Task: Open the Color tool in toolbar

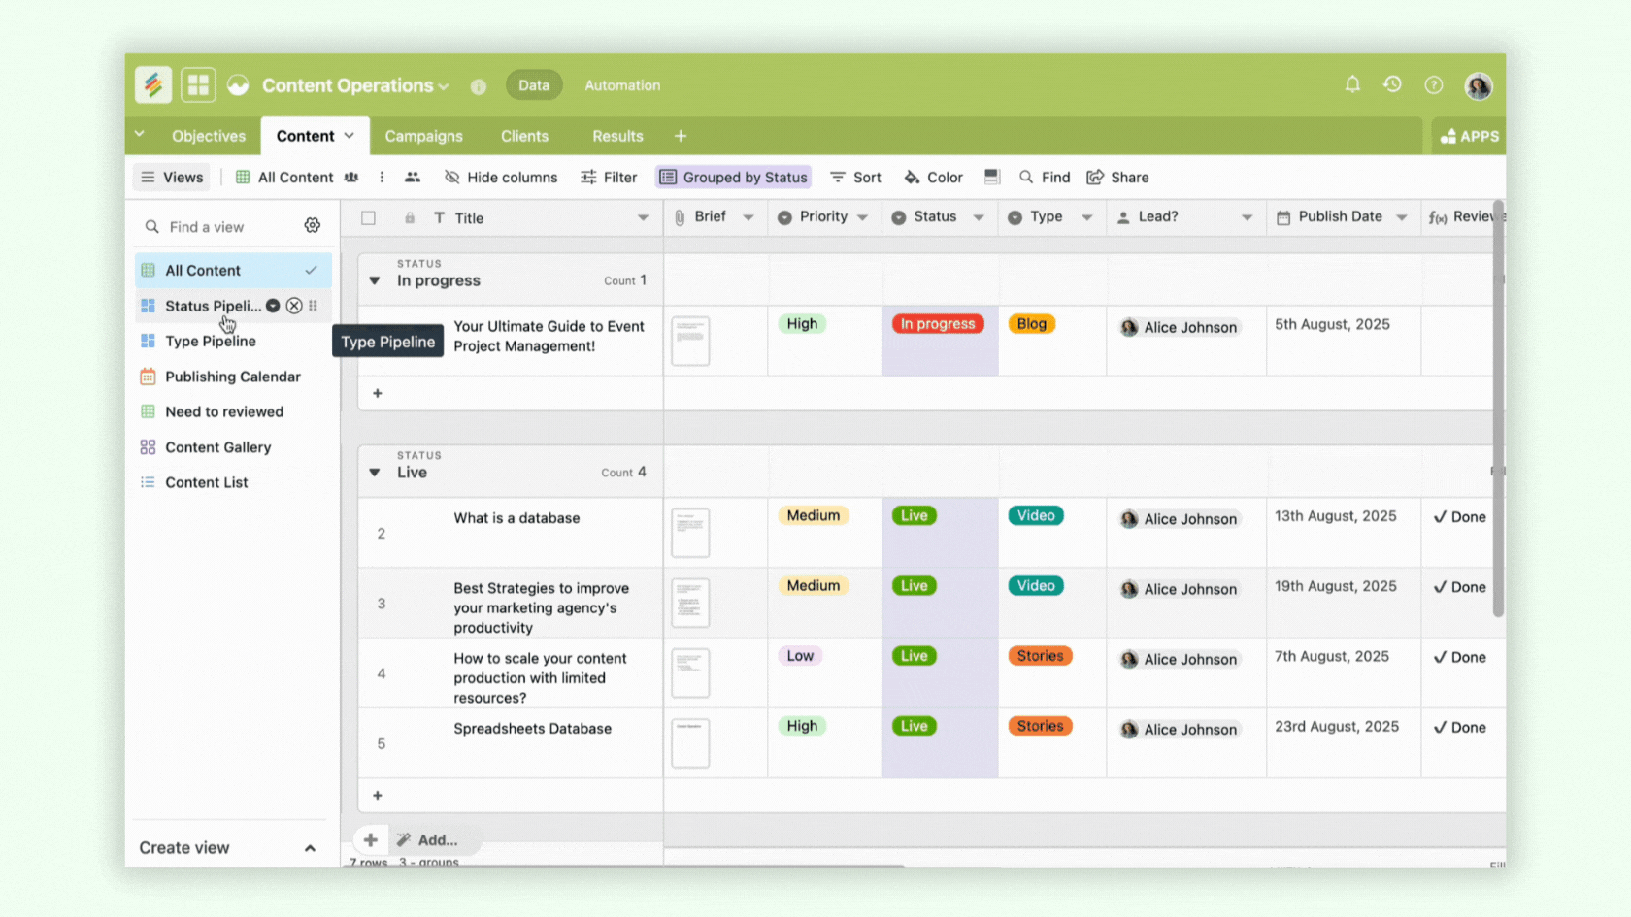Action: click(933, 177)
